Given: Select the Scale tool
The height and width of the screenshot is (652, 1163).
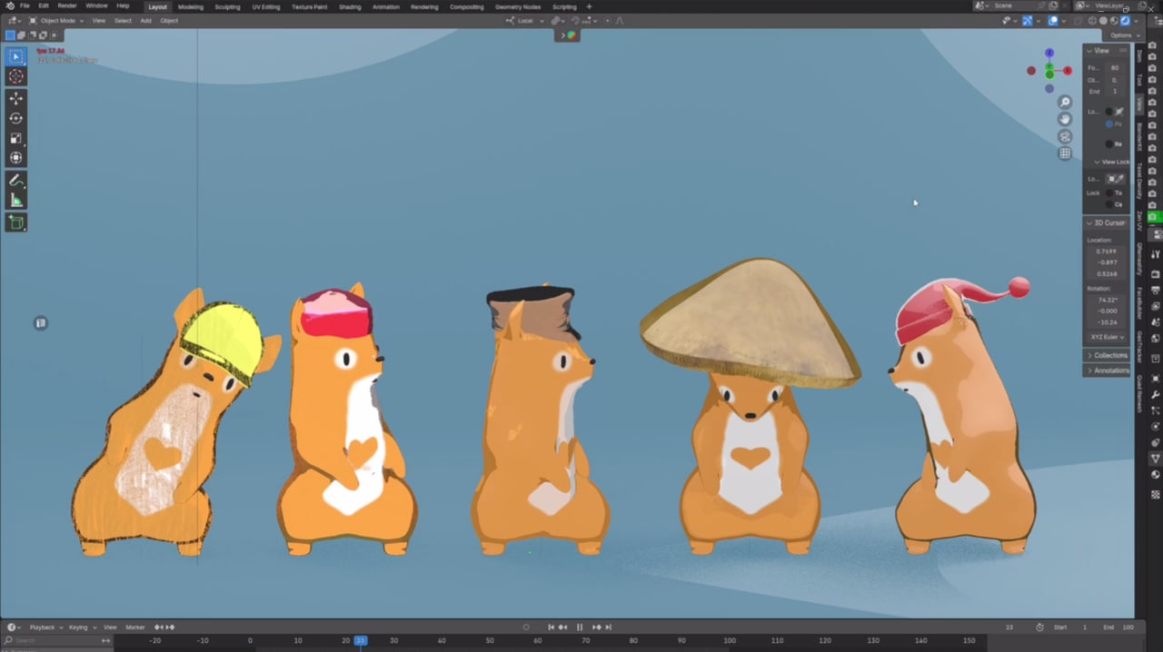Looking at the screenshot, I should point(15,138).
